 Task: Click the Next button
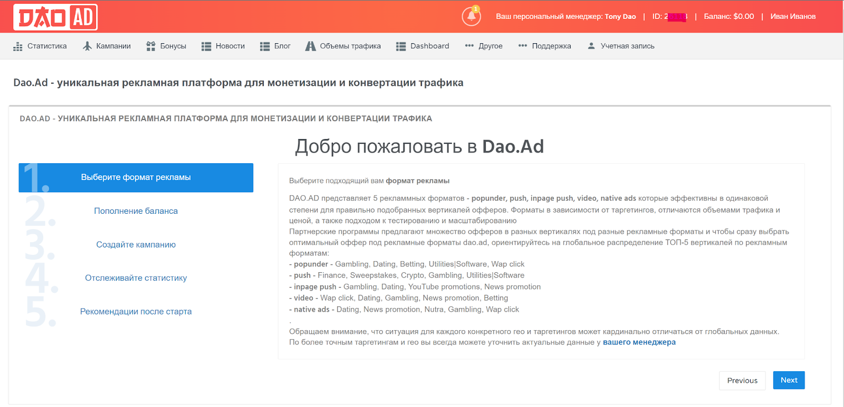tap(789, 380)
